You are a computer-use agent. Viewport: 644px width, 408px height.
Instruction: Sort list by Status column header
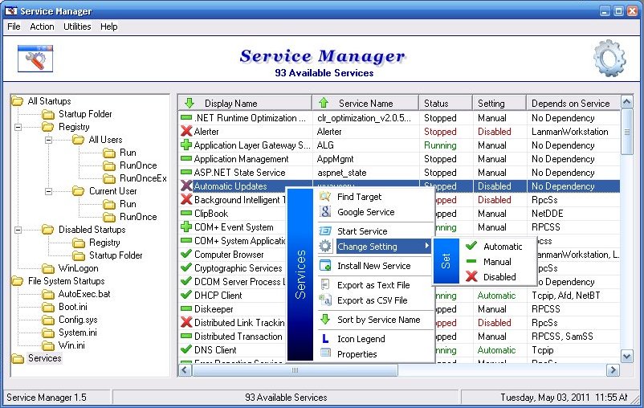click(x=436, y=103)
